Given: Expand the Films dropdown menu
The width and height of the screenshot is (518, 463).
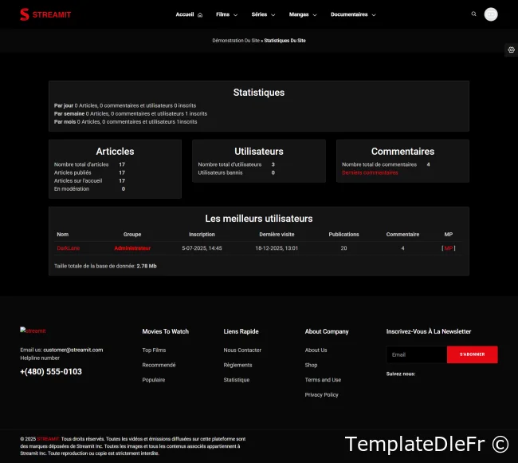Looking at the screenshot, I should [226, 14].
